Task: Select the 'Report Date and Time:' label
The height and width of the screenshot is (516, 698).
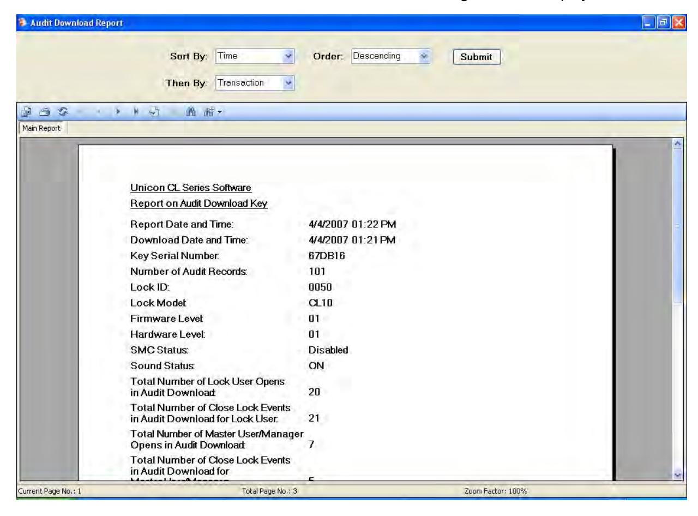Action: tap(182, 224)
